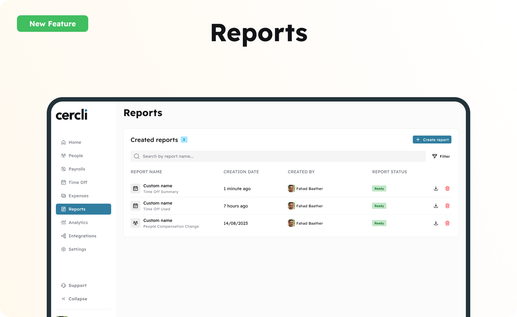Click the "14/08/2023" creation date
Image resolution: width=517 pixels, height=317 pixels.
[x=236, y=224]
